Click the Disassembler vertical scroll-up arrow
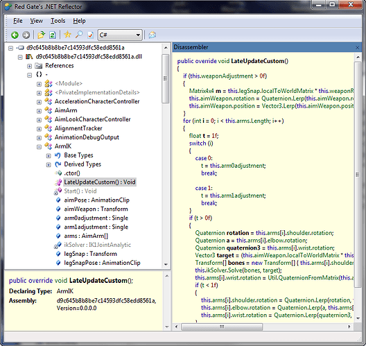This screenshot has width=366, height=346. click(358, 57)
